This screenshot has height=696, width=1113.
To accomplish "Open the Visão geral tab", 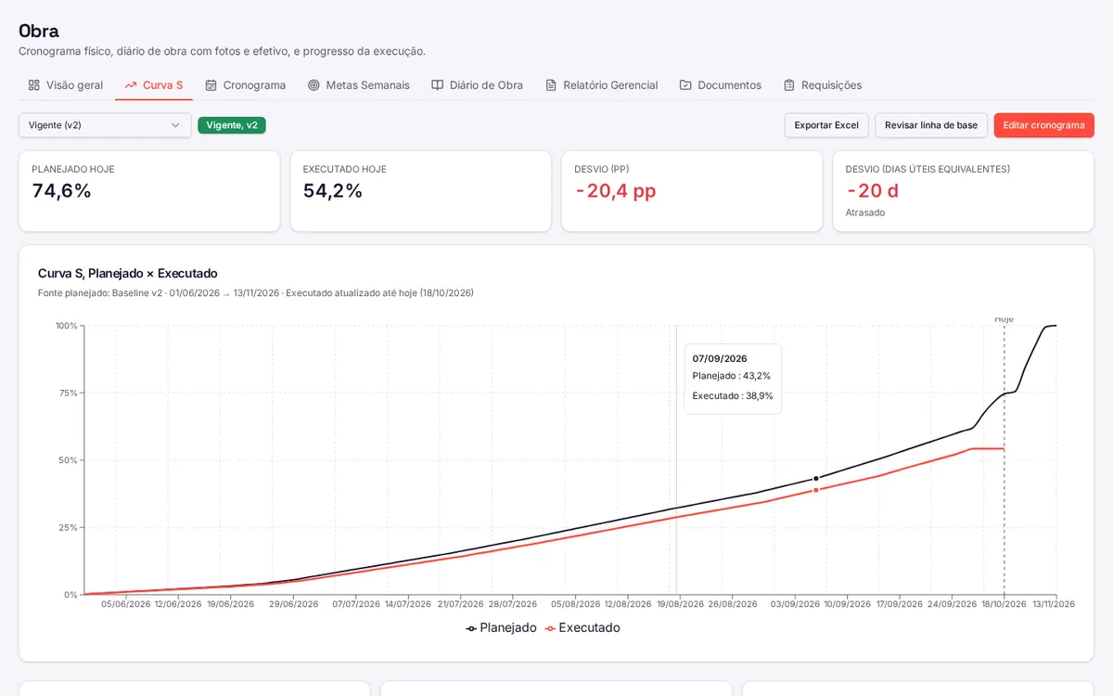I will point(65,85).
